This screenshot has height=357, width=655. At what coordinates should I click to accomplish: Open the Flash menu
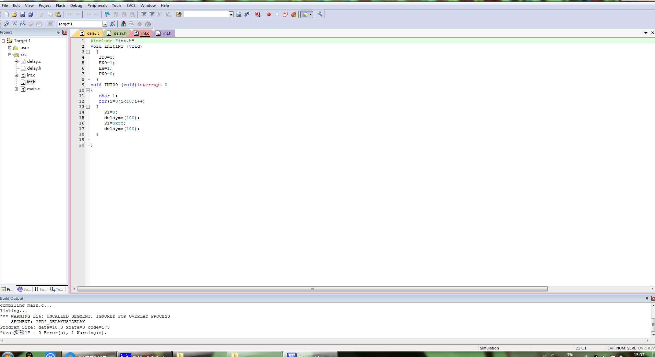[x=60, y=5]
